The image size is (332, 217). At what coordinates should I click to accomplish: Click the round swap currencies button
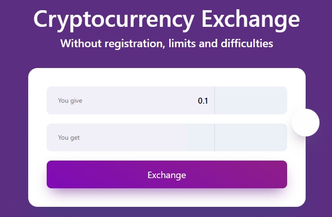click(306, 123)
